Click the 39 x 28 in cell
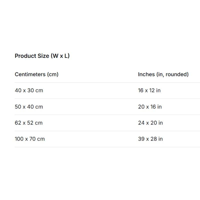This screenshot has width=200, height=200. (x=150, y=139)
